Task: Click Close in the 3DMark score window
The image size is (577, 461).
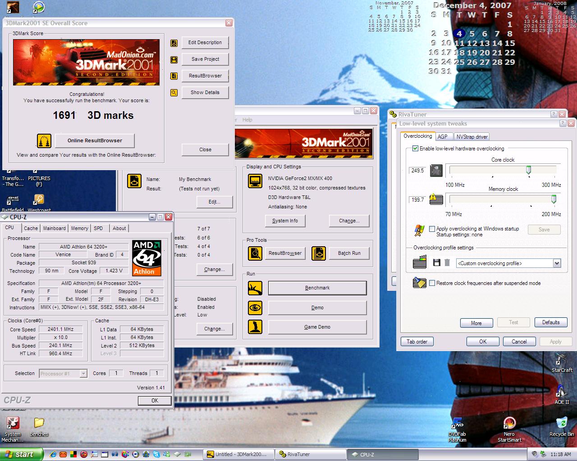Action: [205, 149]
